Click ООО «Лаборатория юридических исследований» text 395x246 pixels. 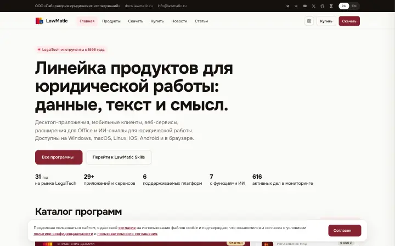click(77, 6)
